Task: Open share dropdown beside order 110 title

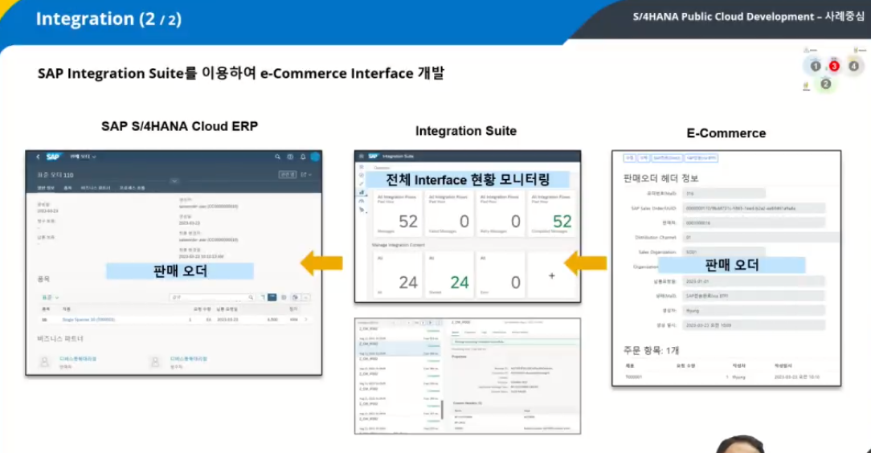Action: point(306,174)
